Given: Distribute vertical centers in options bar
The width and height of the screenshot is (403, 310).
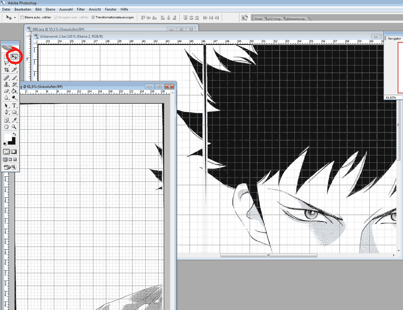Looking at the screenshot, I should (x=191, y=17).
